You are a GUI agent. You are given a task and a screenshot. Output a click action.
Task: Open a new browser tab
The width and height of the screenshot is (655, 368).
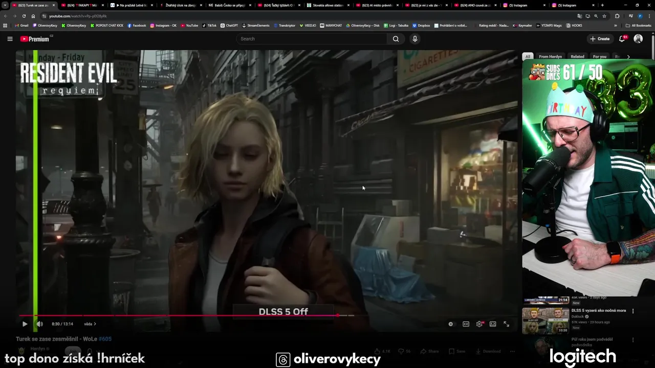click(x=602, y=5)
